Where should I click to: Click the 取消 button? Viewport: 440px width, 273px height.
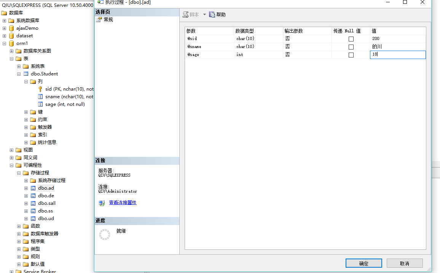pyautogui.click(x=404, y=263)
